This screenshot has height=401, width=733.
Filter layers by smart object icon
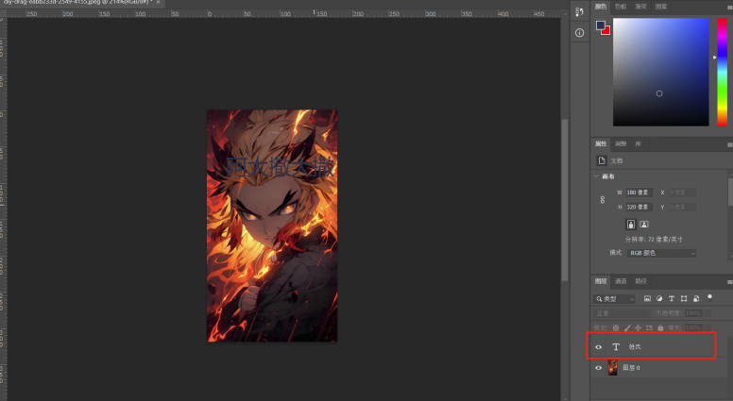pyautogui.click(x=696, y=299)
